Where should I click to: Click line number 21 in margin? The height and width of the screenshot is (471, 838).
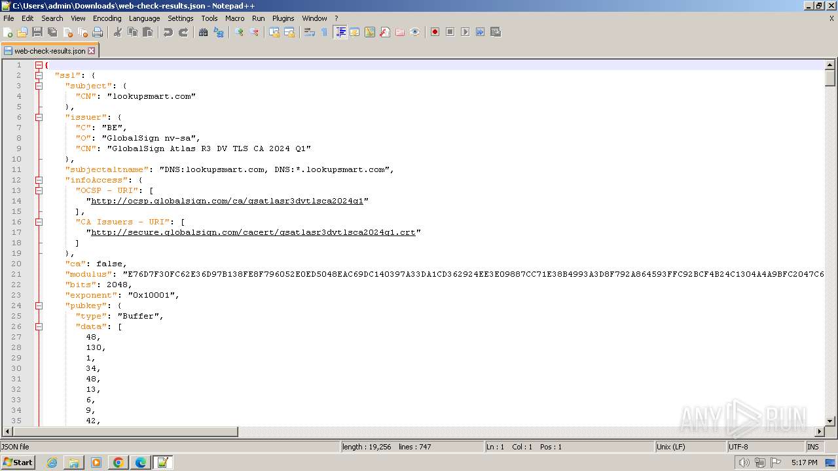(x=16, y=274)
